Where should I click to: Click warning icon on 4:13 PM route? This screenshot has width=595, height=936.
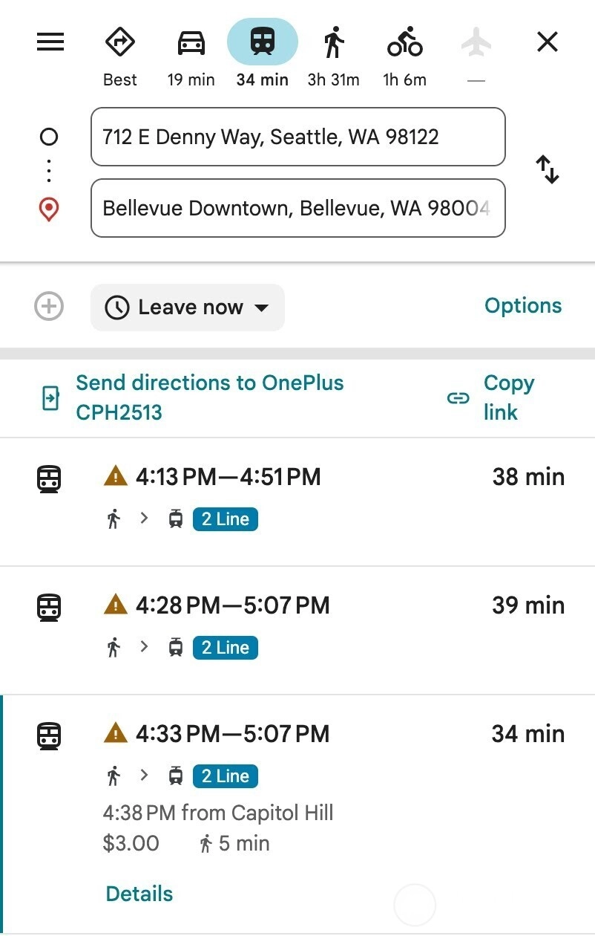pos(115,475)
